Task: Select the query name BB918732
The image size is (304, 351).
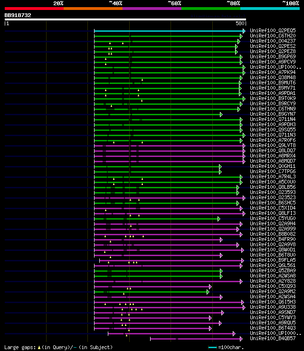Action: click(x=18, y=16)
